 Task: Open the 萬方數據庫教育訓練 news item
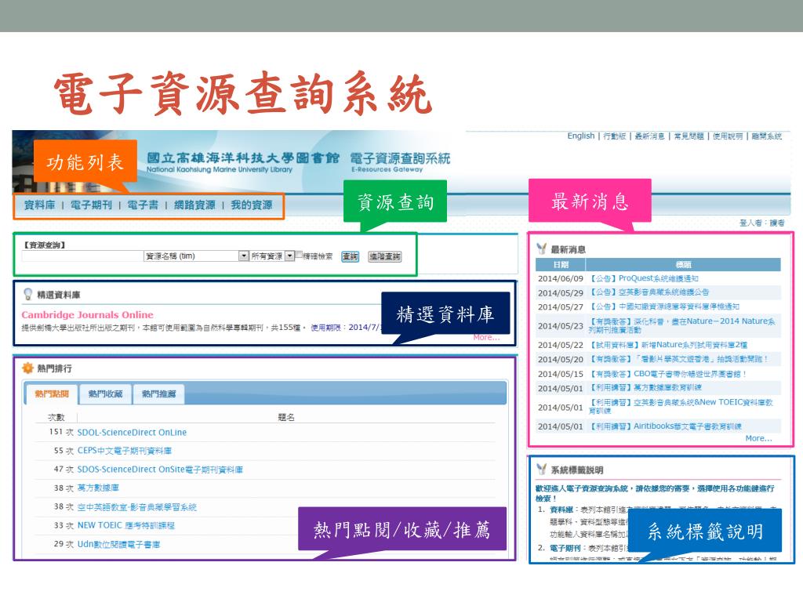tap(646, 388)
